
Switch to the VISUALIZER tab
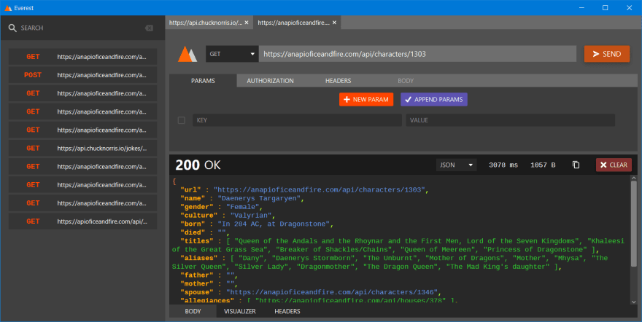(x=240, y=311)
